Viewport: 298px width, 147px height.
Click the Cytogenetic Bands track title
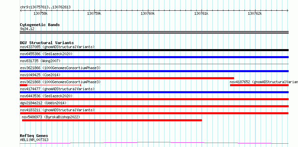tap(40, 25)
